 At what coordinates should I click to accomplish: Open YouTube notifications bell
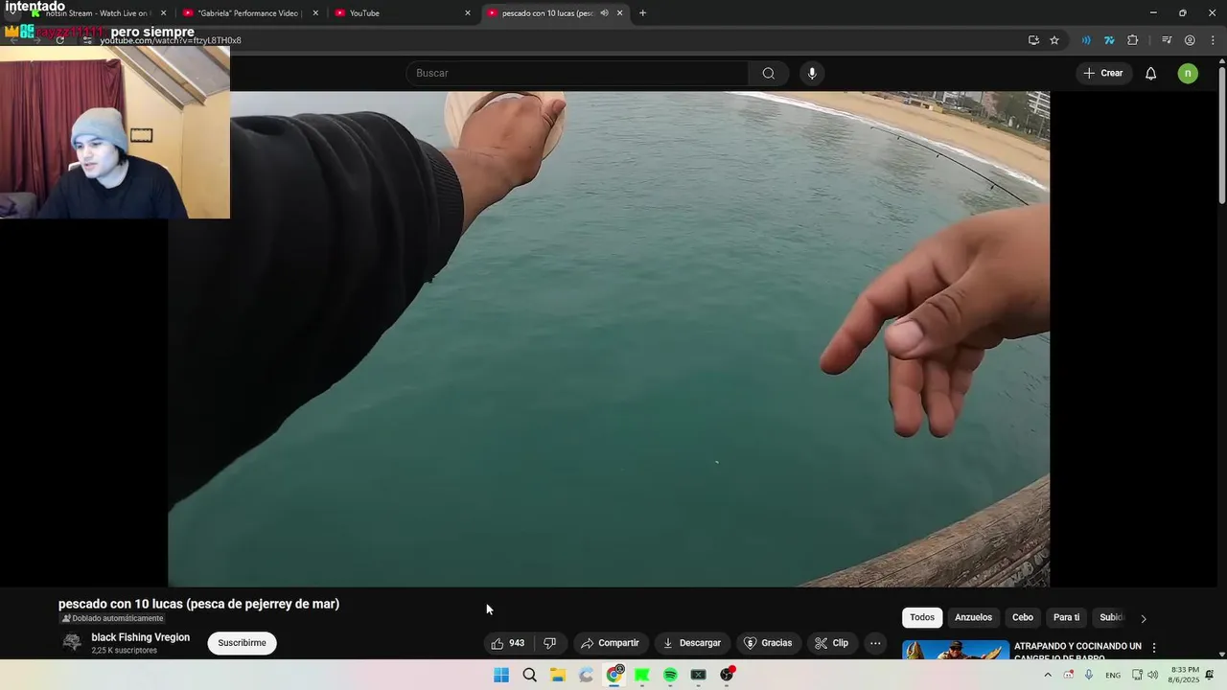pyautogui.click(x=1151, y=73)
